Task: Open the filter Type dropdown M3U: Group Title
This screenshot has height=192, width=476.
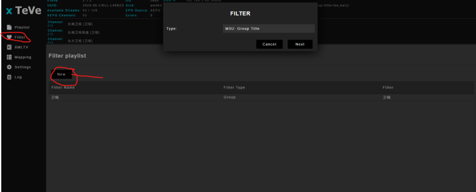Action: pyautogui.click(x=269, y=28)
